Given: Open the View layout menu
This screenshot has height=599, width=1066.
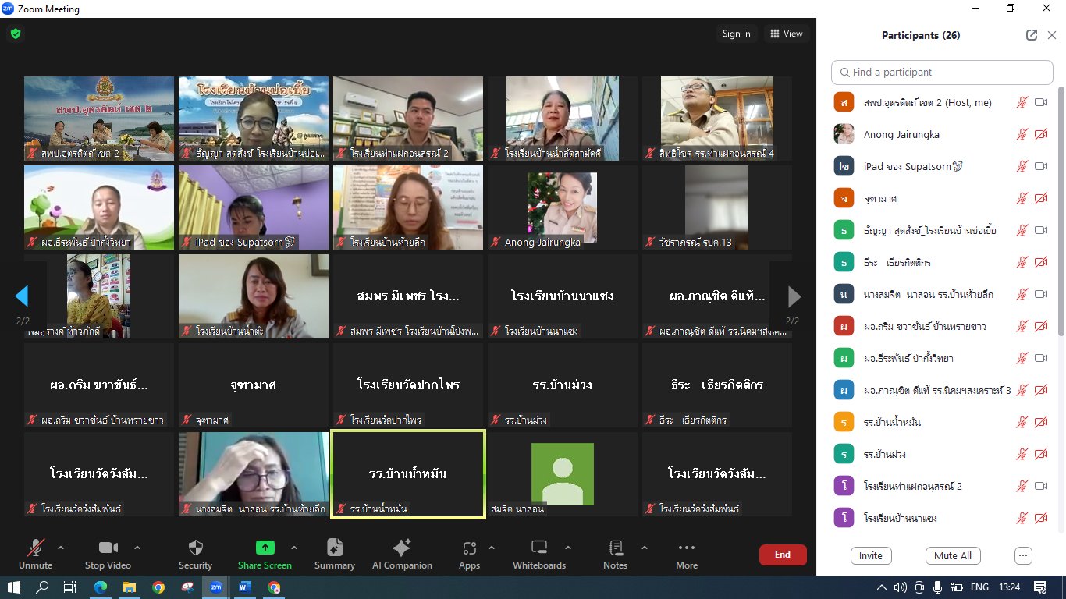Looking at the screenshot, I should (x=786, y=34).
